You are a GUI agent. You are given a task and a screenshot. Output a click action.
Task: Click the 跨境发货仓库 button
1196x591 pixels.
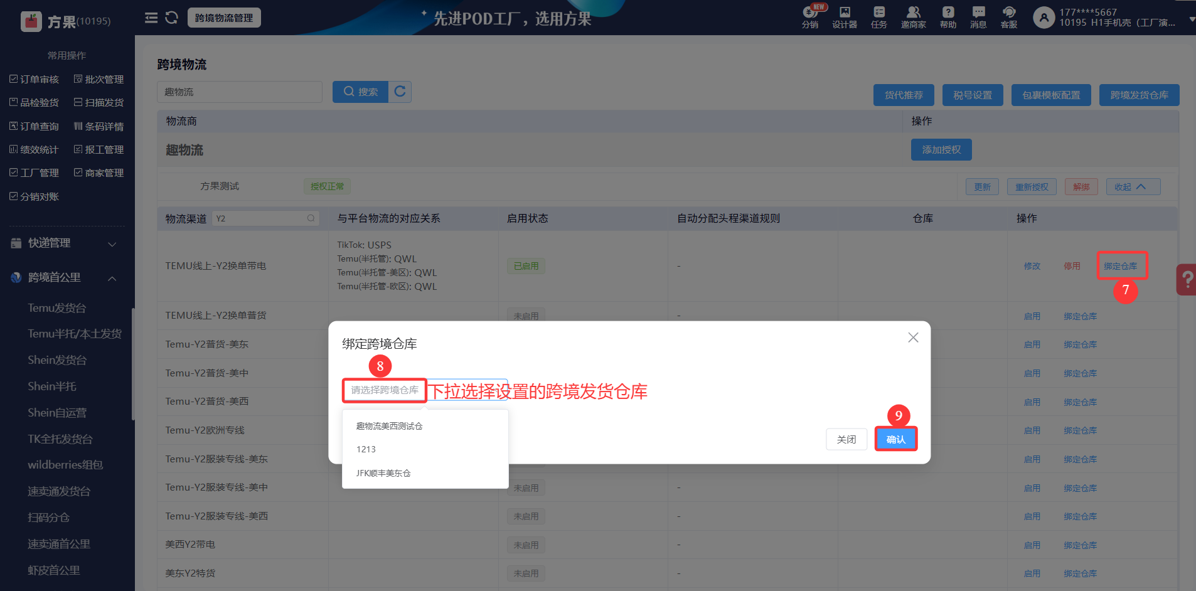tap(1139, 95)
